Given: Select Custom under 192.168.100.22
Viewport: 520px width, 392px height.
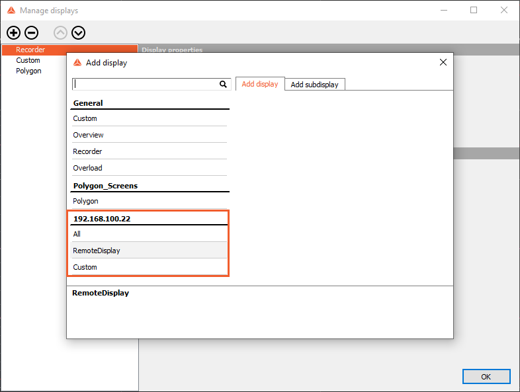Looking at the screenshot, I should pos(150,267).
